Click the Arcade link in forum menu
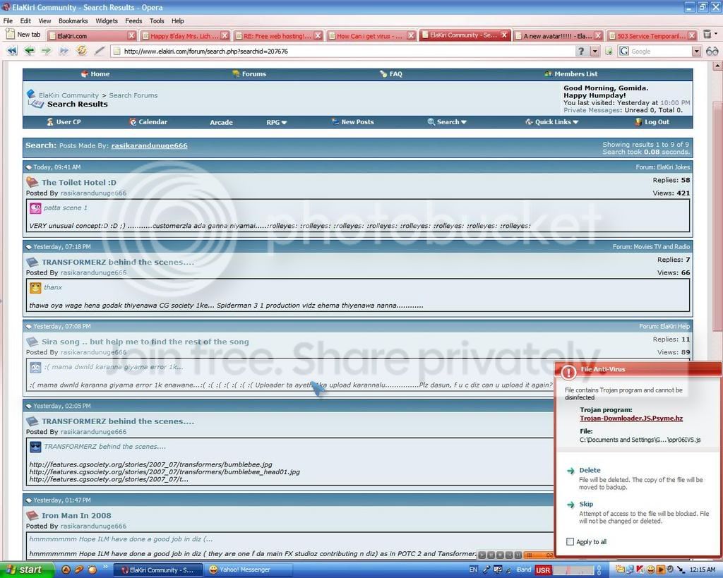 [x=221, y=122]
